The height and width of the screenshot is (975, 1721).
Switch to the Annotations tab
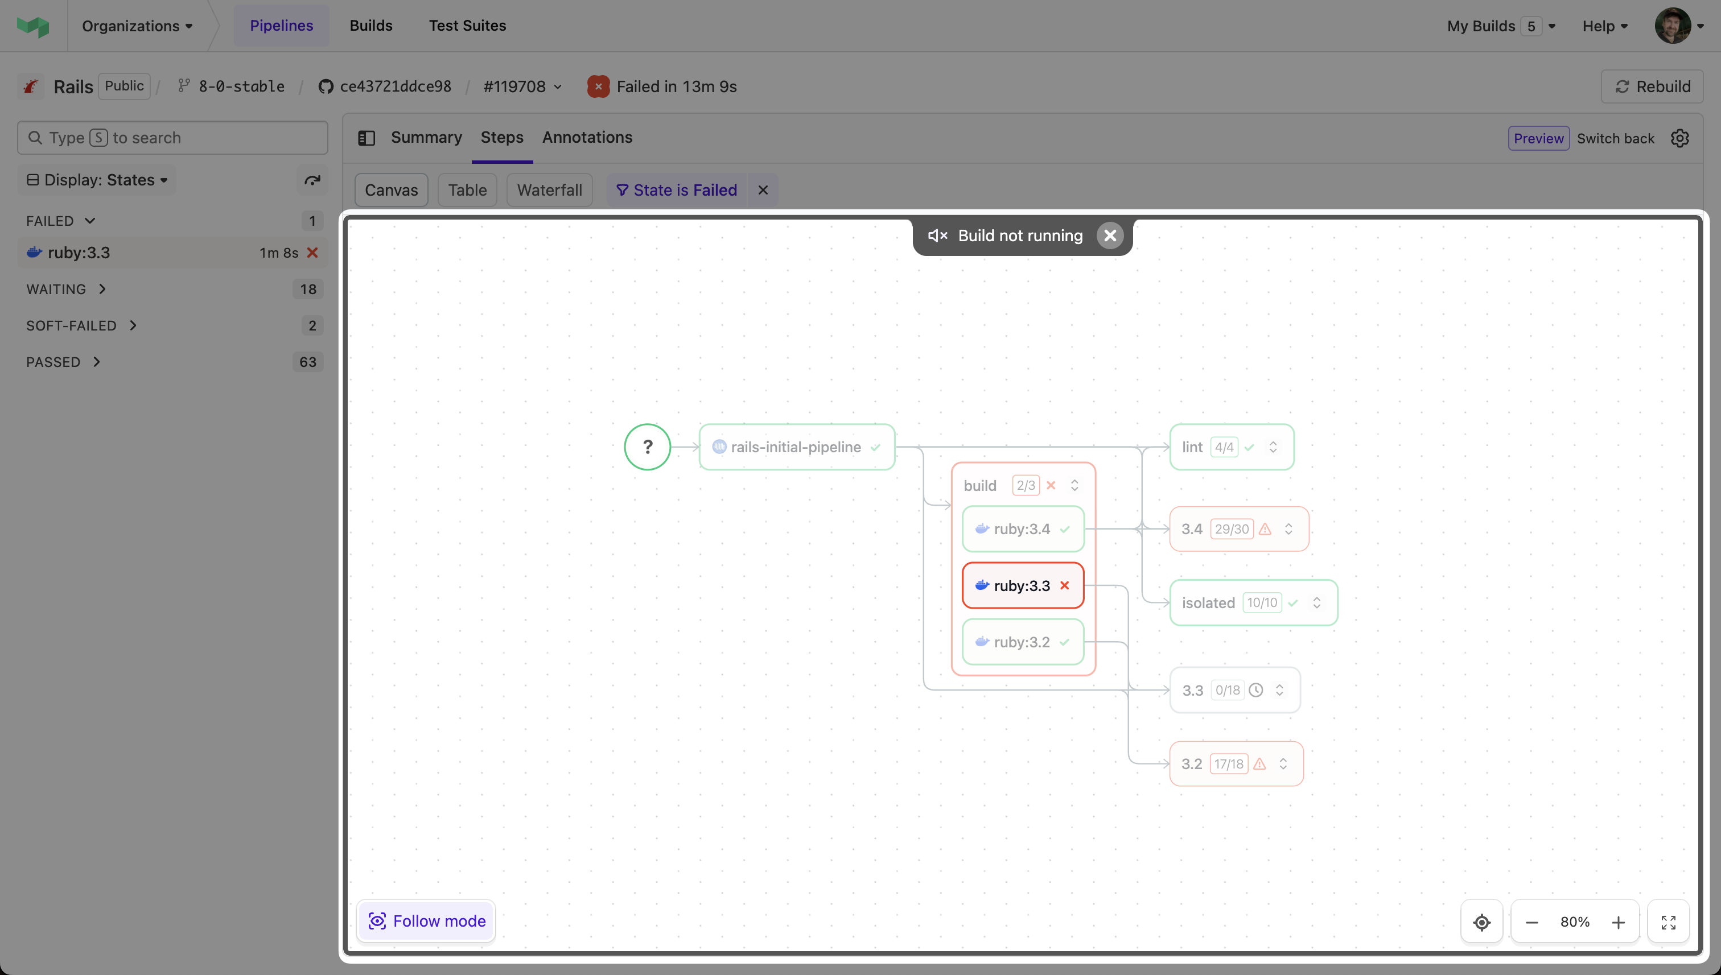[x=587, y=137]
